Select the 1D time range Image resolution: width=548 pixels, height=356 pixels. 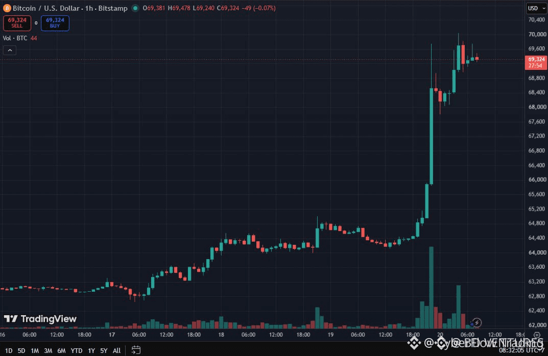(9, 350)
